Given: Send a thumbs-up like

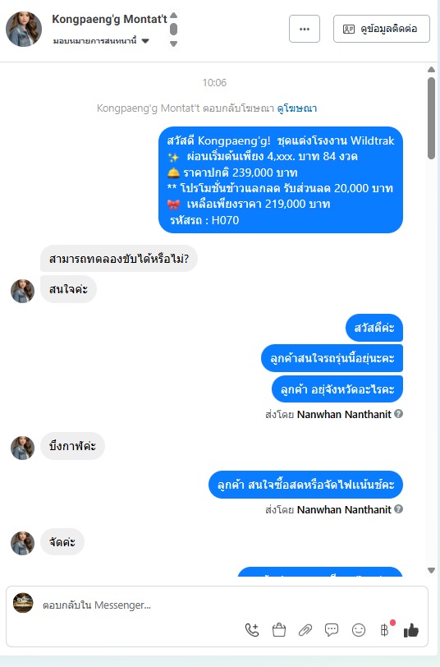Looking at the screenshot, I should [x=411, y=630].
